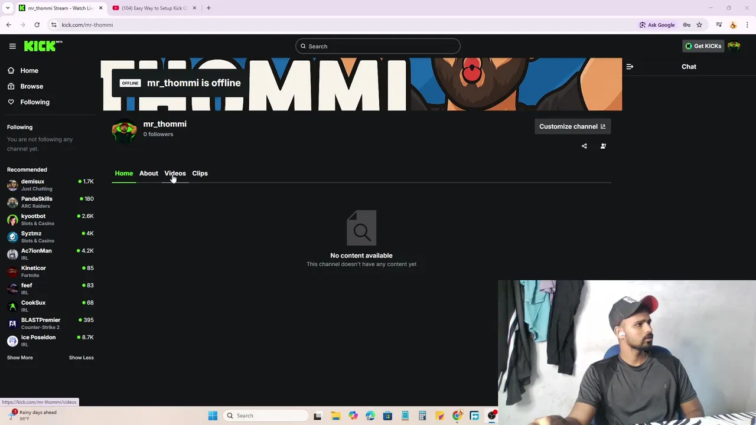Click the share channel icon
The height and width of the screenshot is (425, 756).
tap(584, 146)
